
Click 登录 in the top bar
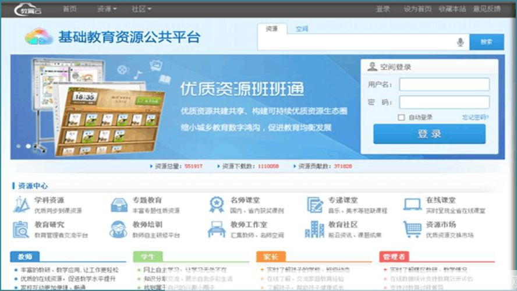coord(383,9)
